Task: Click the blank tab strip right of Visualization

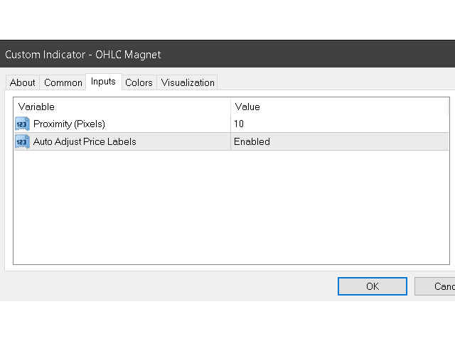Action: (x=334, y=82)
